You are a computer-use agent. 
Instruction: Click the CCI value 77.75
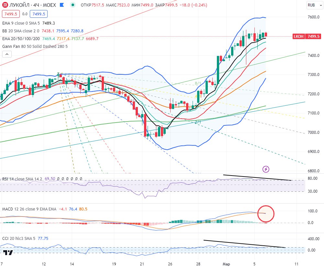click(x=43, y=239)
